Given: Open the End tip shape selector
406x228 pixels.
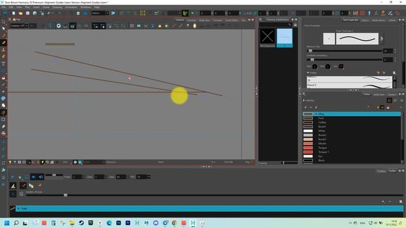Looking at the screenshot, I should pos(328,66).
